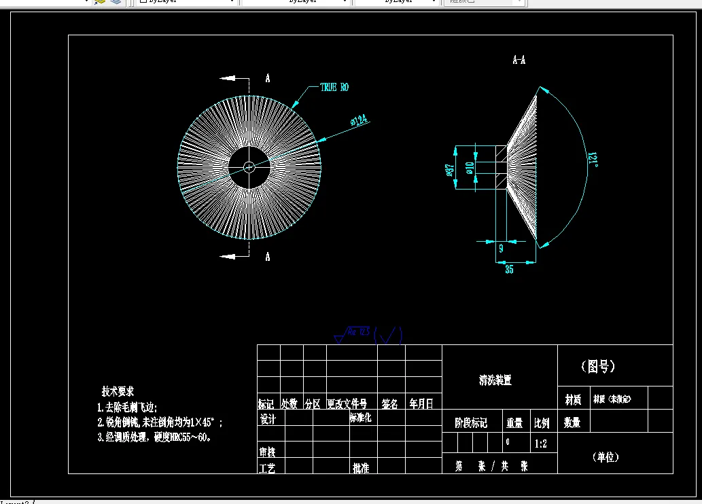This screenshot has height=504, width=702.
Task: Select the 分区 column header
Action: click(313, 404)
